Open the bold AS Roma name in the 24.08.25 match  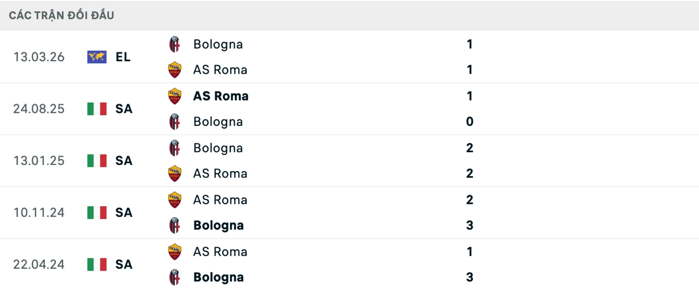pyautogui.click(x=221, y=96)
